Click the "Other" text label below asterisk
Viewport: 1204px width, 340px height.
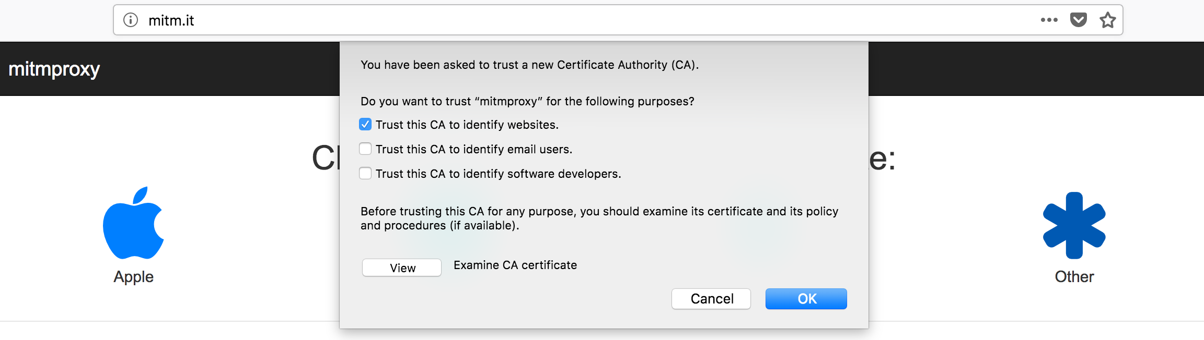[x=1074, y=277]
